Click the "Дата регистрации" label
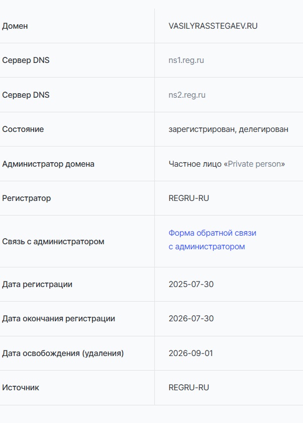This screenshot has width=303, height=423. pyautogui.click(x=37, y=285)
